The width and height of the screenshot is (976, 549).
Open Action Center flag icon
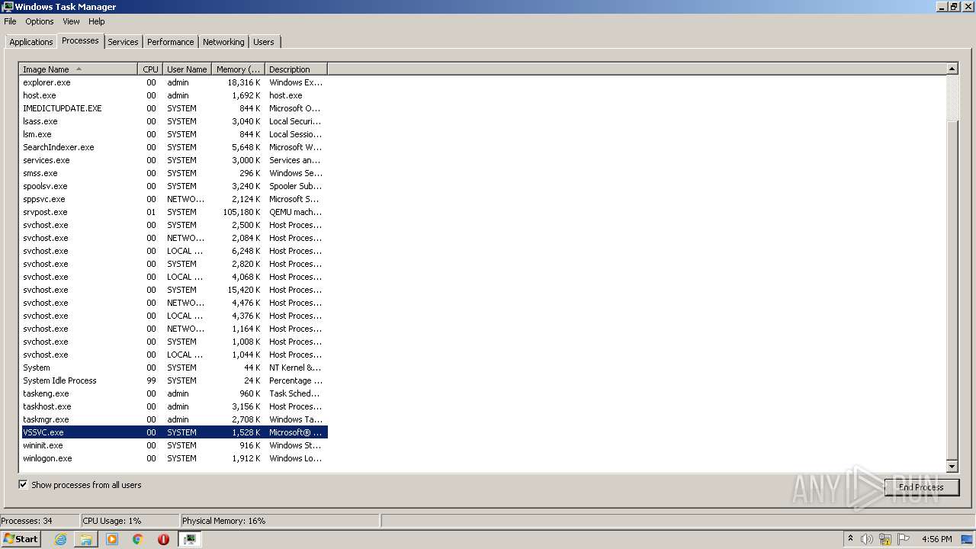click(x=904, y=539)
